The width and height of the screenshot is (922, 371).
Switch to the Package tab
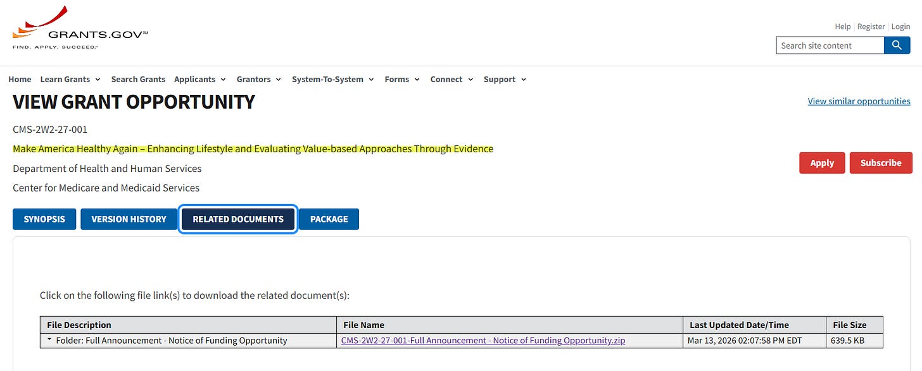[x=329, y=219]
